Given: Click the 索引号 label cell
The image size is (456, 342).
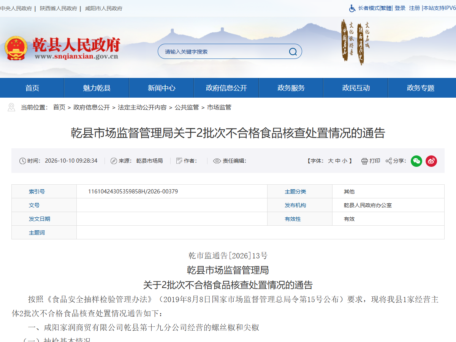Looking at the screenshot, I should click(x=44, y=192).
